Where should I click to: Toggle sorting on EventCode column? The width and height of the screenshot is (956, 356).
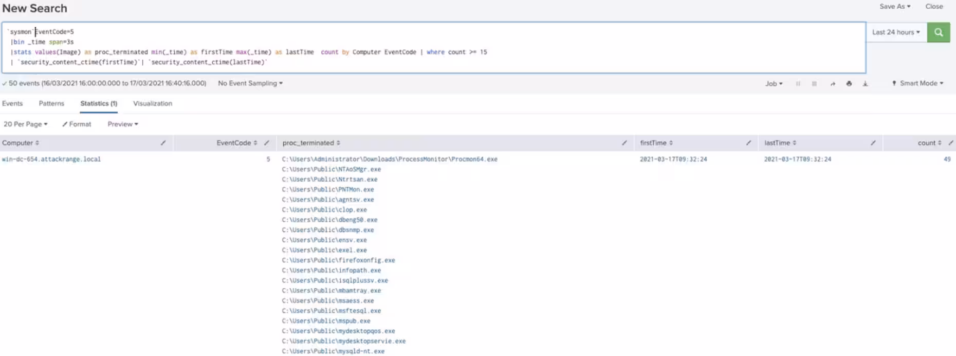(x=236, y=143)
